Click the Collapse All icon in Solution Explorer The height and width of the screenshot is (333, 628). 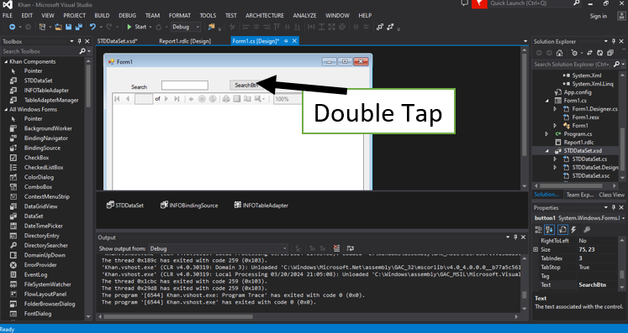pos(610,53)
